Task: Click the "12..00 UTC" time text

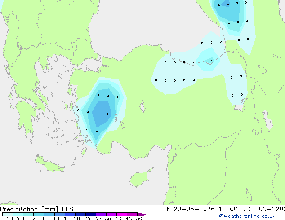Action: click(x=236, y=209)
